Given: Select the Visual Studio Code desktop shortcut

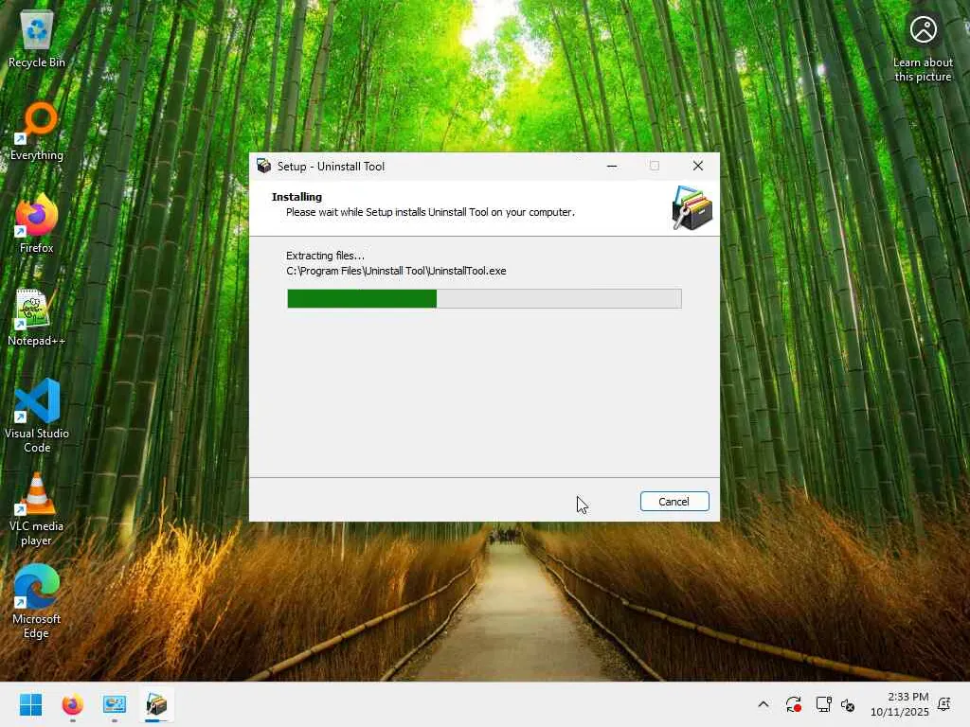Looking at the screenshot, I should tap(37, 417).
